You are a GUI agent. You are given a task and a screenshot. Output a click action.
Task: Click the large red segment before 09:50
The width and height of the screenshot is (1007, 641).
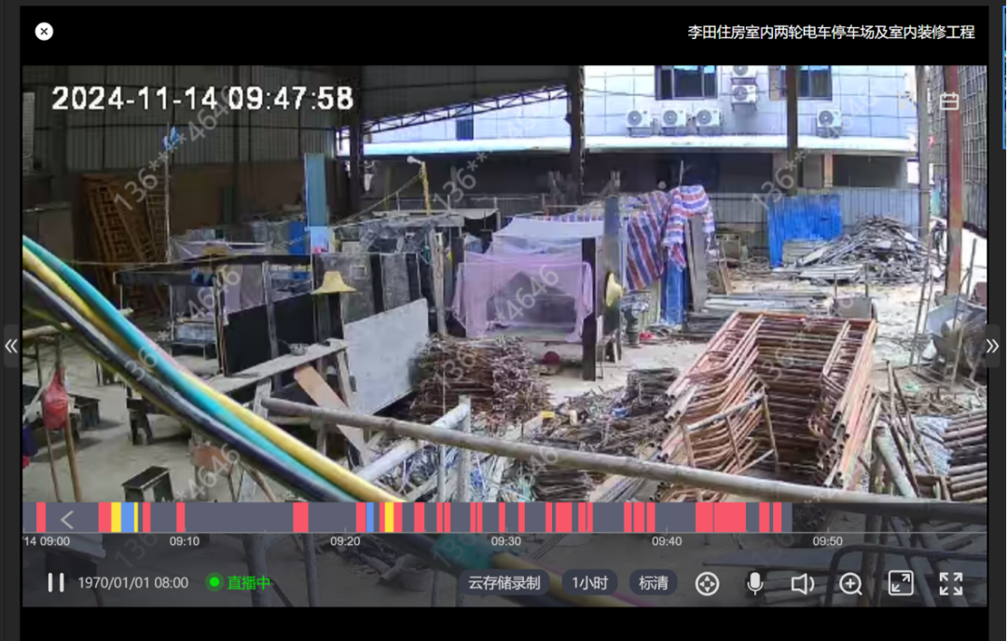point(729,517)
